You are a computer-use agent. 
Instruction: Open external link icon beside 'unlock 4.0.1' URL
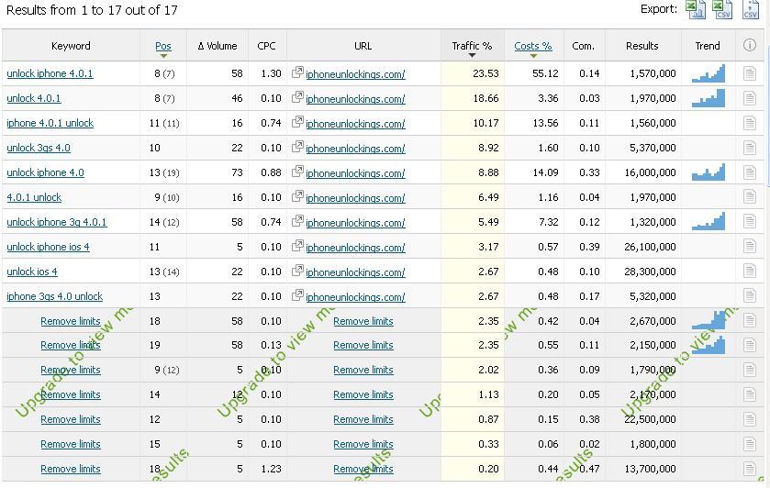pos(297,98)
